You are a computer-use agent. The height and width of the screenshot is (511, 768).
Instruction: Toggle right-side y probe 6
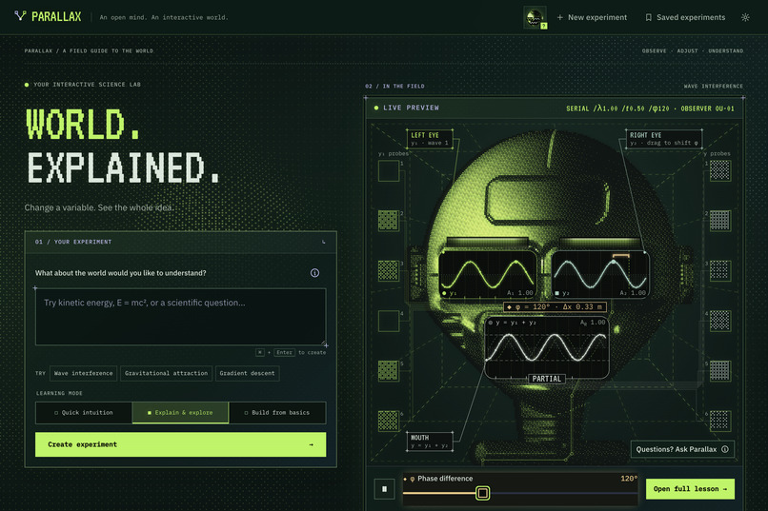[720, 421]
